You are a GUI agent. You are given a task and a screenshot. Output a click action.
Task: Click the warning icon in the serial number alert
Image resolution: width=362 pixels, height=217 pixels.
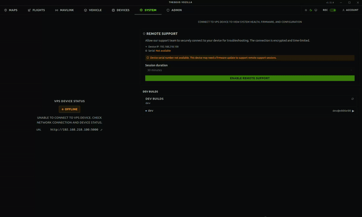click(x=148, y=58)
